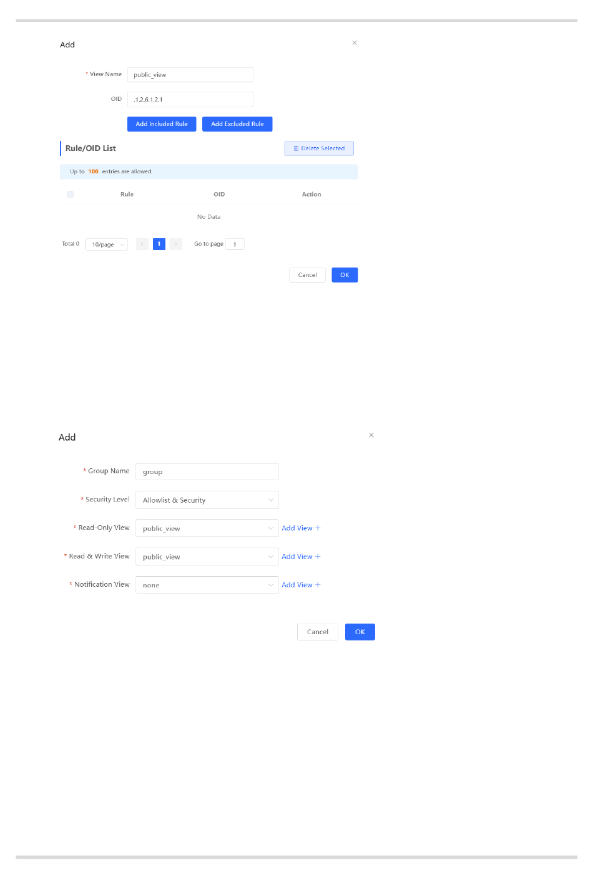Select page 1 in pagination

159,244
